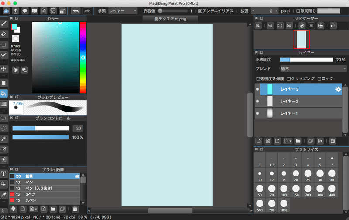349x220 pixels.
Task: Open the add-layer dropdown arrow
Action: pos(290,141)
